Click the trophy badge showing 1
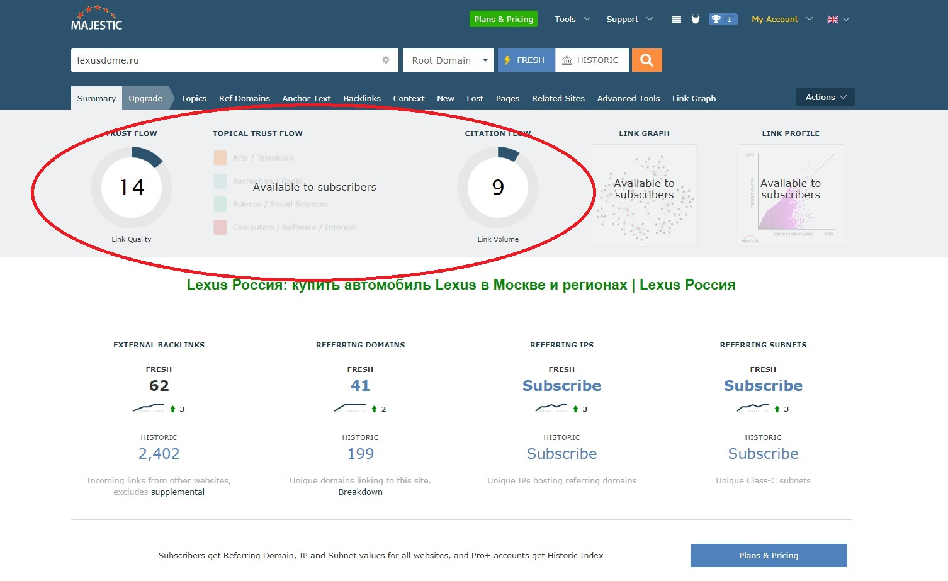948x581 pixels. point(723,20)
